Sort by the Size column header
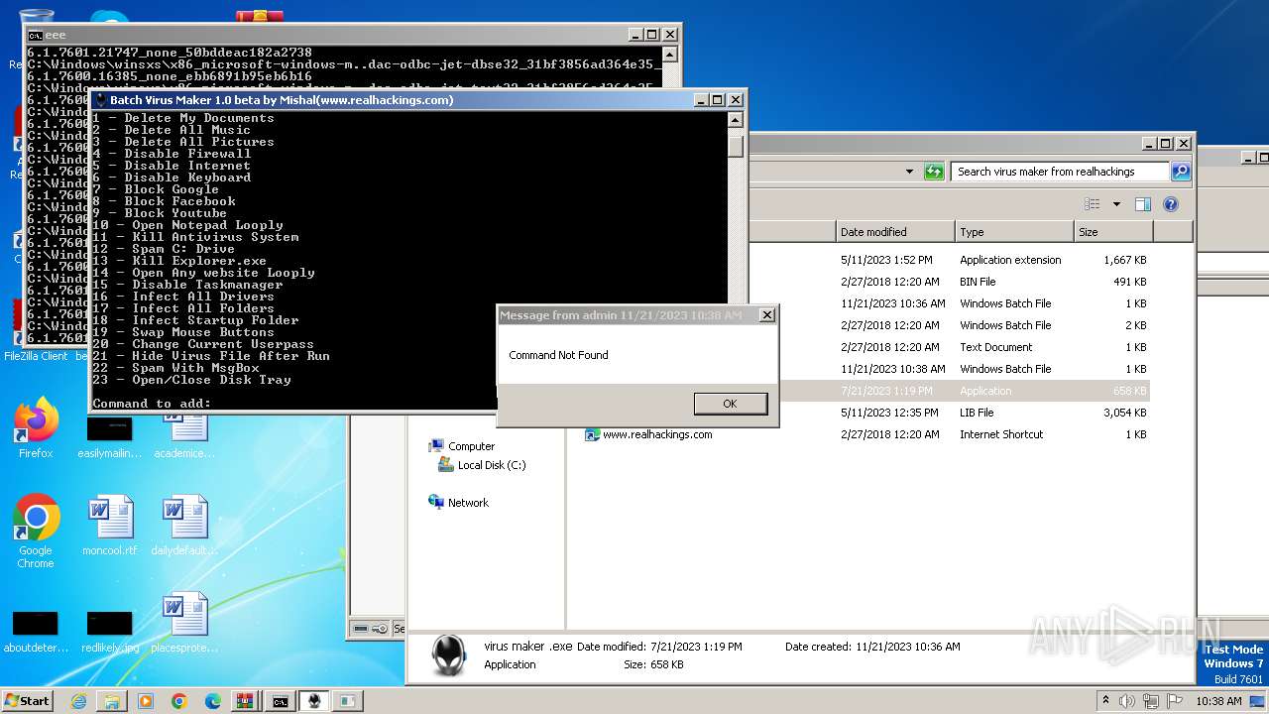The image size is (1269, 714). point(1113,232)
